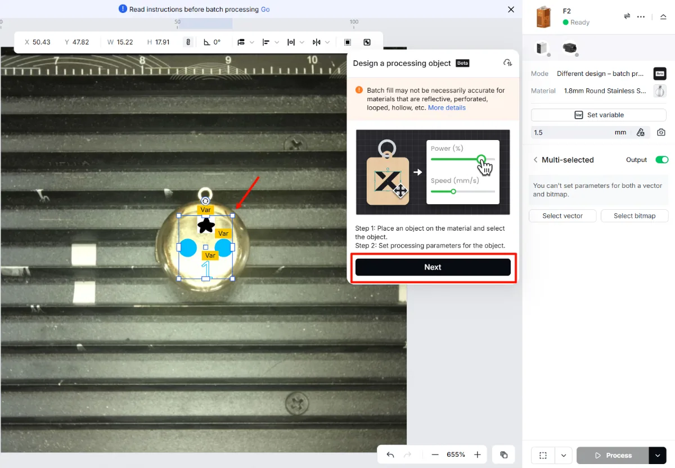Viewport: 675px width, 468px height.
Task: Click the align objects icon
Action: point(266,42)
